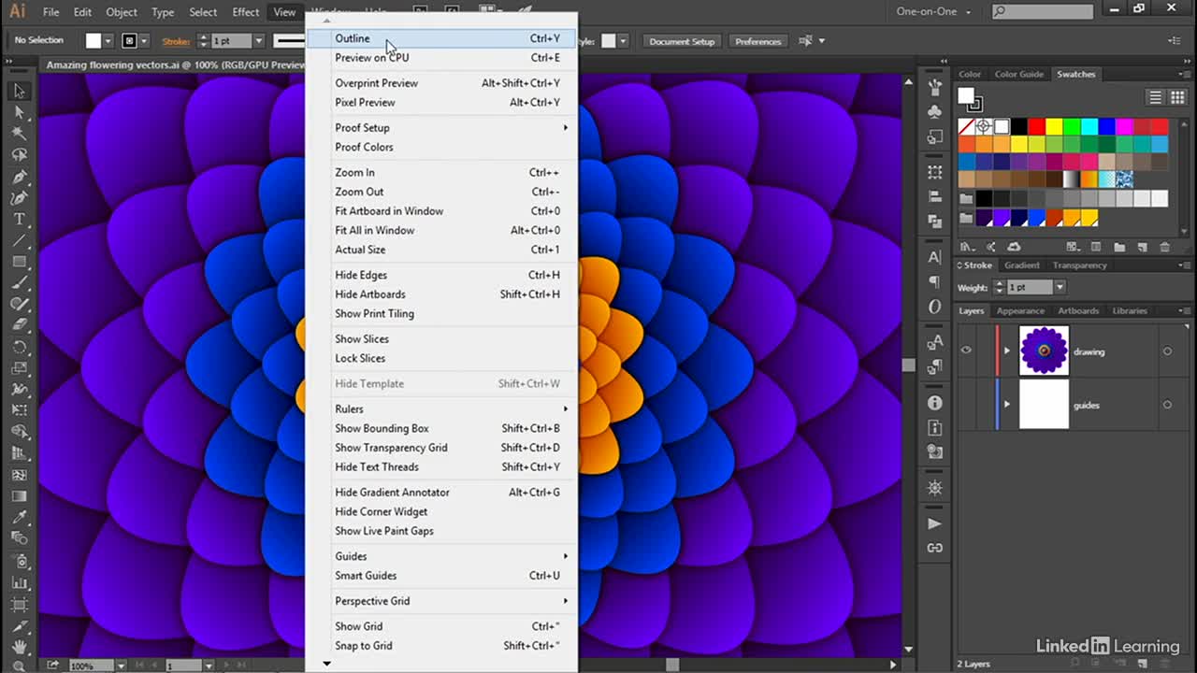Open the Rulers submenu
Screen dimensions: 1197x673
tap(441, 409)
